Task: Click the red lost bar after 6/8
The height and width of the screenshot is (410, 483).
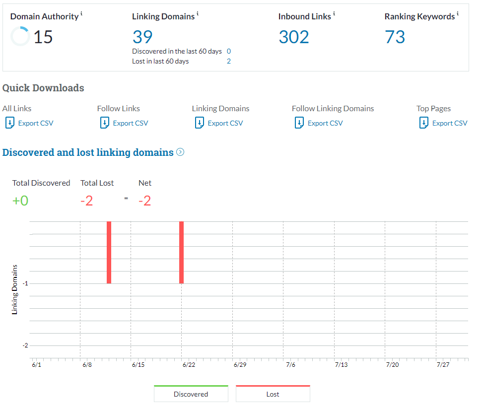Action: click(109, 252)
